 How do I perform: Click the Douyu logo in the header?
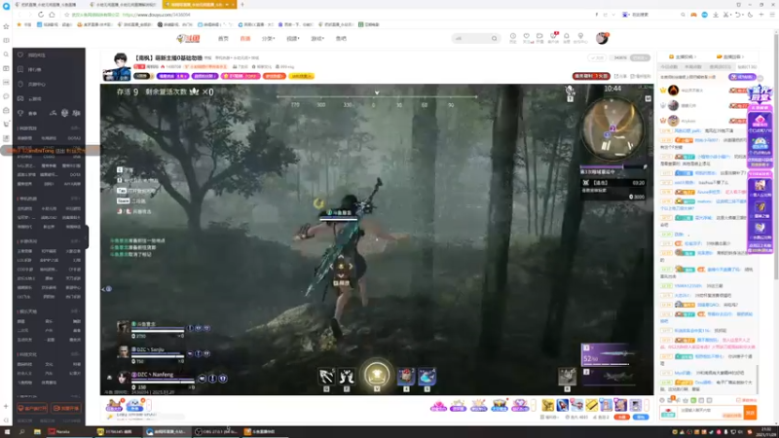[188, 38]
